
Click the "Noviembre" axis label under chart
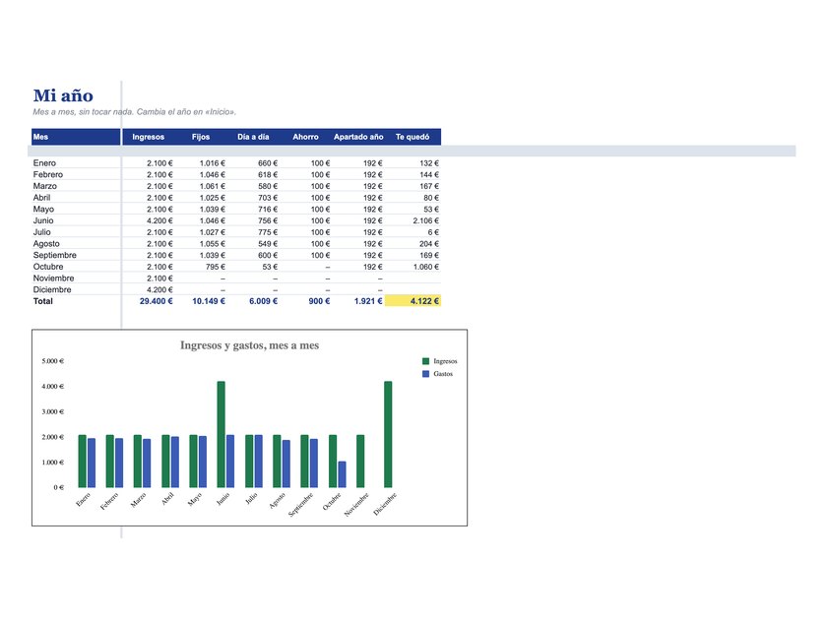click(356, 505)
